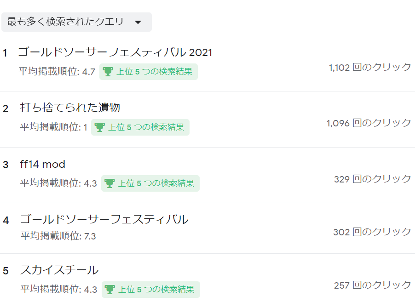Open the 最も多く検索されたクエリ dropdown

click(x=76, y=22)
